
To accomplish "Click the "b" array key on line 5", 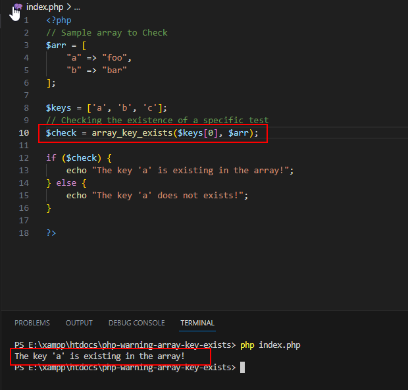I will coord(74,70).
